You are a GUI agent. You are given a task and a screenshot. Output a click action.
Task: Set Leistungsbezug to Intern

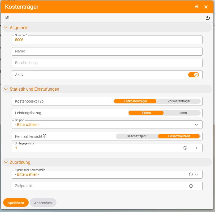coord(182,113)
